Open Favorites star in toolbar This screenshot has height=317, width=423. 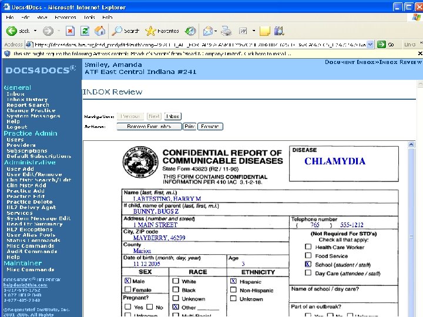click(x=150, y=31)
